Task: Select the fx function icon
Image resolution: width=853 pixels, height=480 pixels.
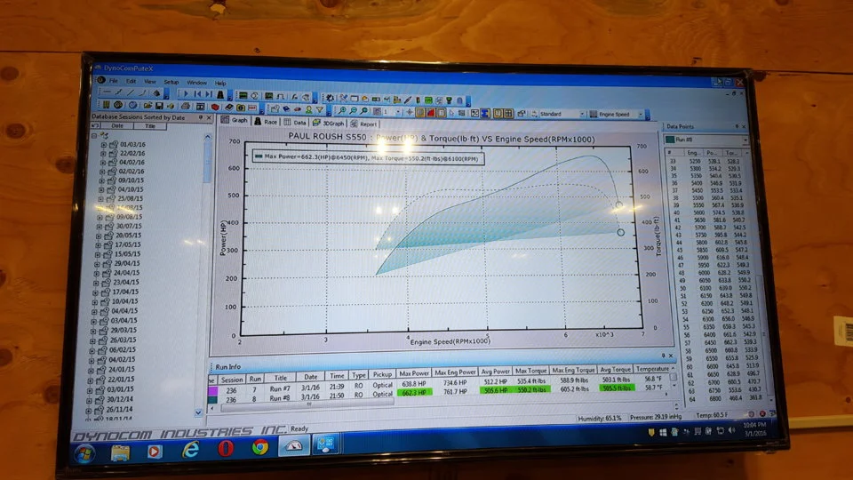Action: click(294, 97)
